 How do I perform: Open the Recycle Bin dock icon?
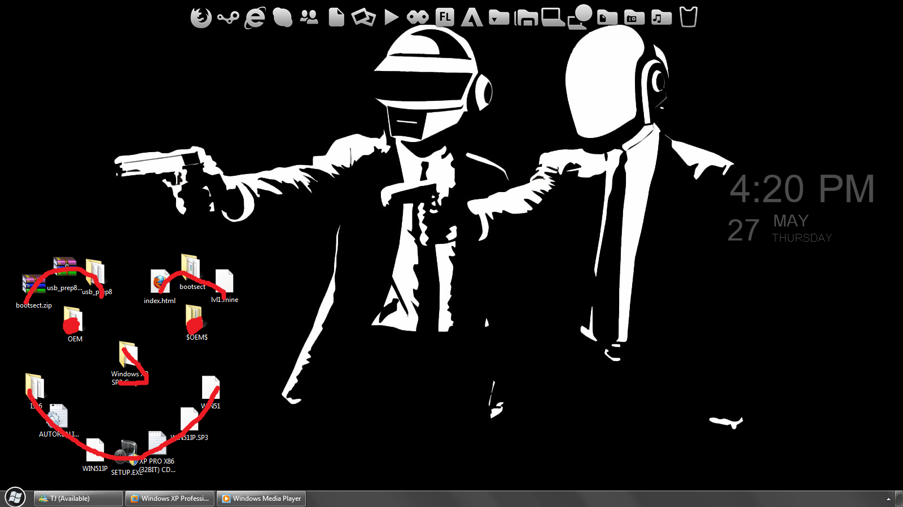[x=689, y=17]
